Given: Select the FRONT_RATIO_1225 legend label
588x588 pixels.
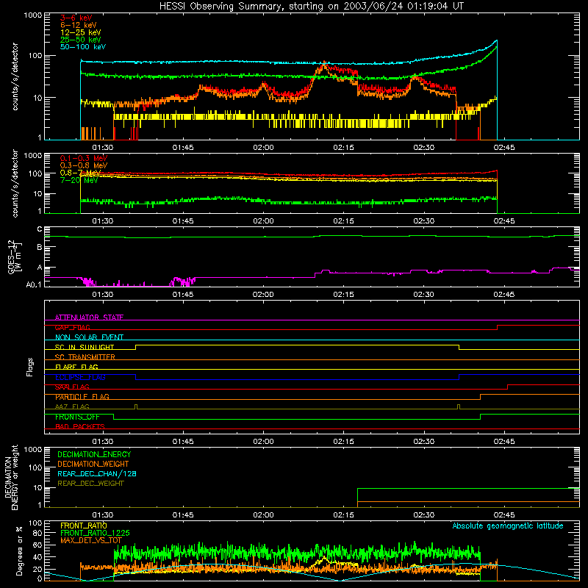Looking at the screenshot, I should tap(95, 533).
